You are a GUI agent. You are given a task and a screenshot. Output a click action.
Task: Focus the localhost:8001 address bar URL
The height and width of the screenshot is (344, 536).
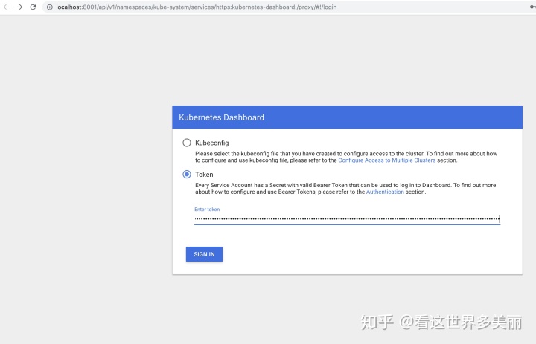click(x=197, y=7)
